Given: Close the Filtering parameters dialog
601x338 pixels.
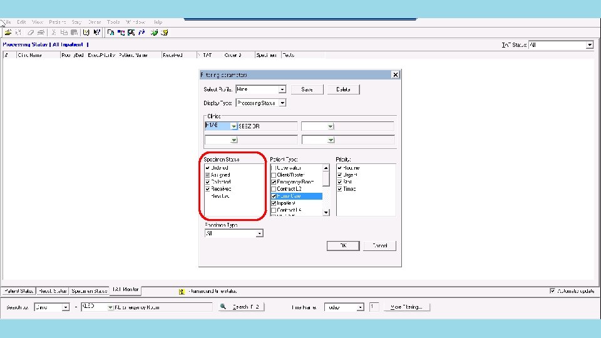Looking at the screenshot, I should (x=396, y=74).
